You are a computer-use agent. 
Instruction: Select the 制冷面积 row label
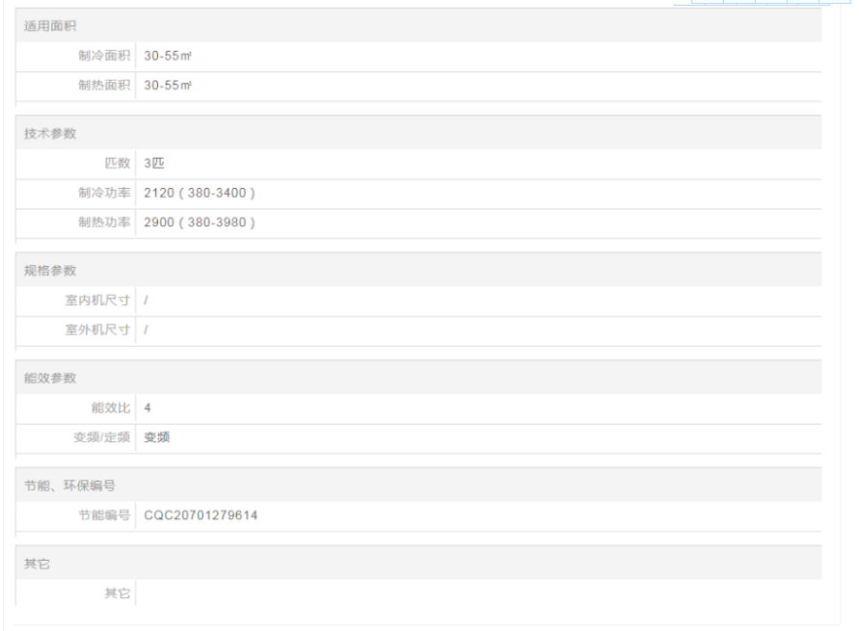coord(103,57)
